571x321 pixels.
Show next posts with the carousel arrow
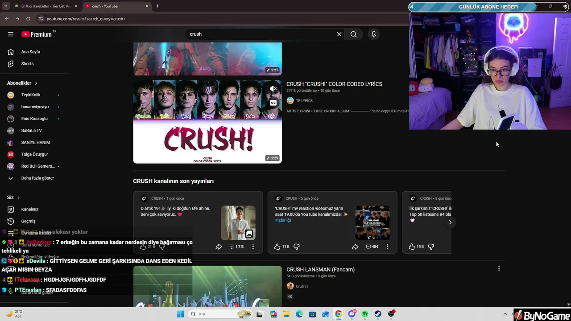point(450,222)
